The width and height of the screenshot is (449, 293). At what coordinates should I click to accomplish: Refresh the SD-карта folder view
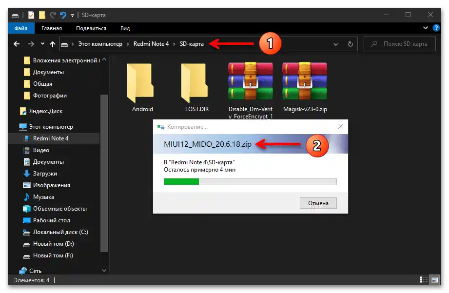(x=350, y=44)
